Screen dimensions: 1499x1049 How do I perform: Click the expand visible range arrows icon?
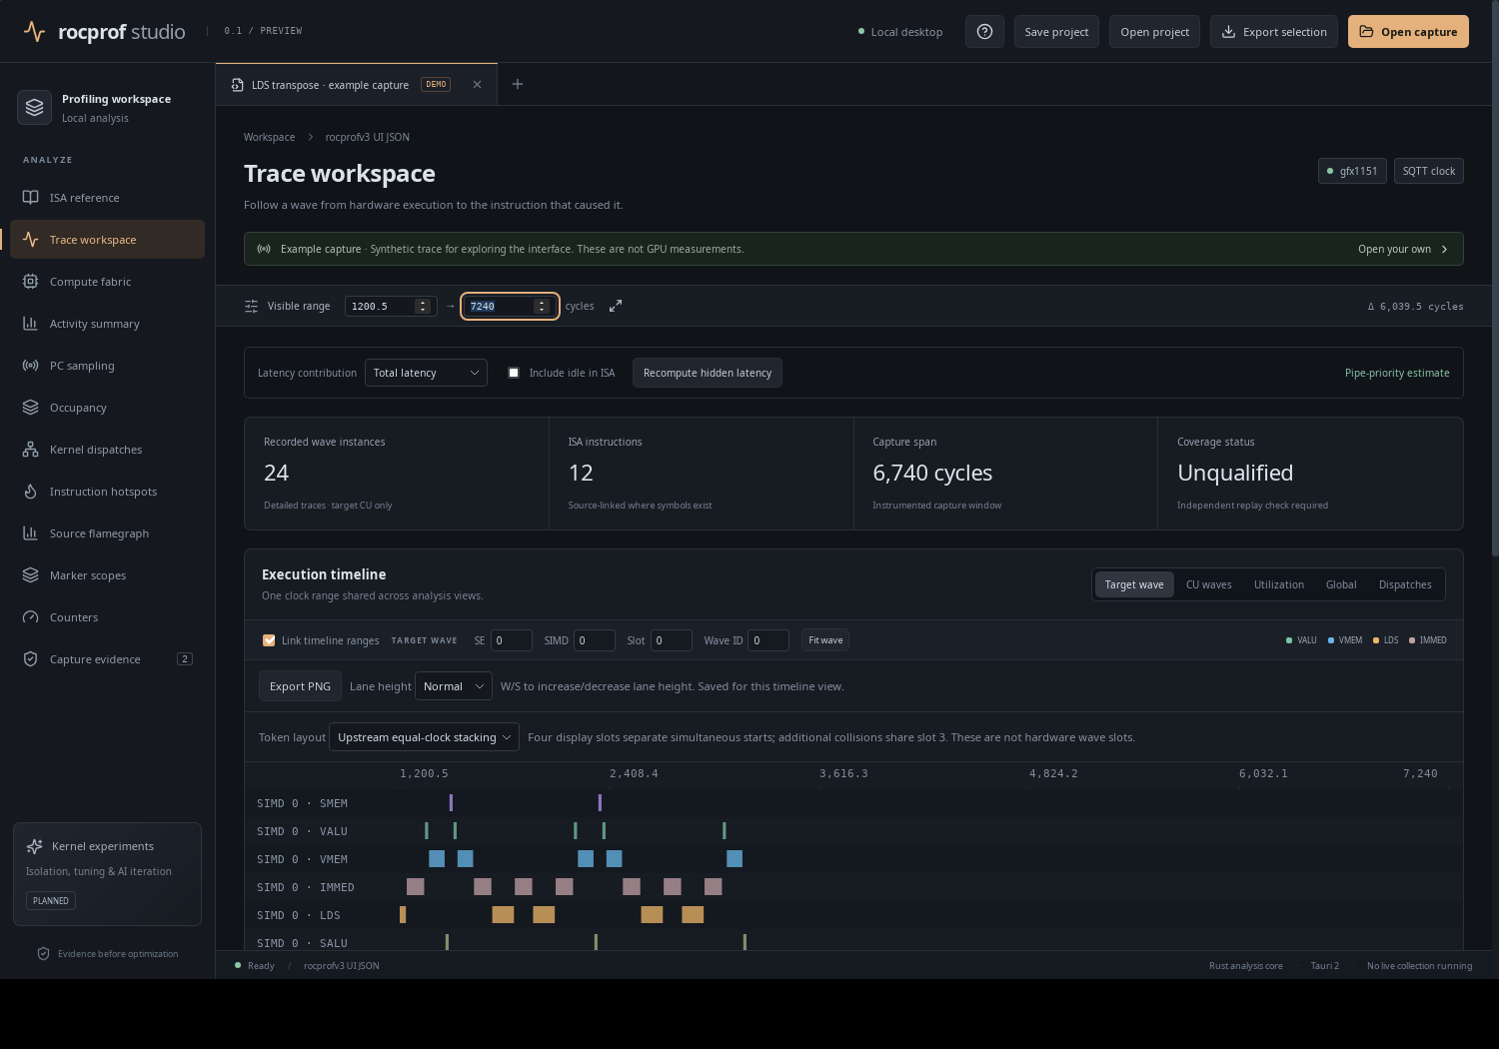[616, 306]
